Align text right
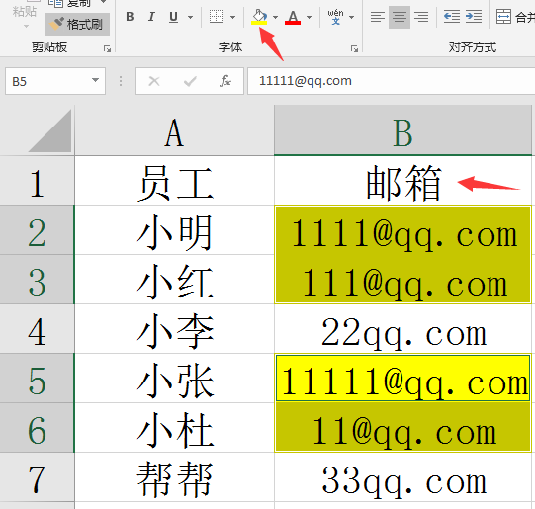Image resolution: width=535 pixels, height=509 pixels. [421, 17]
